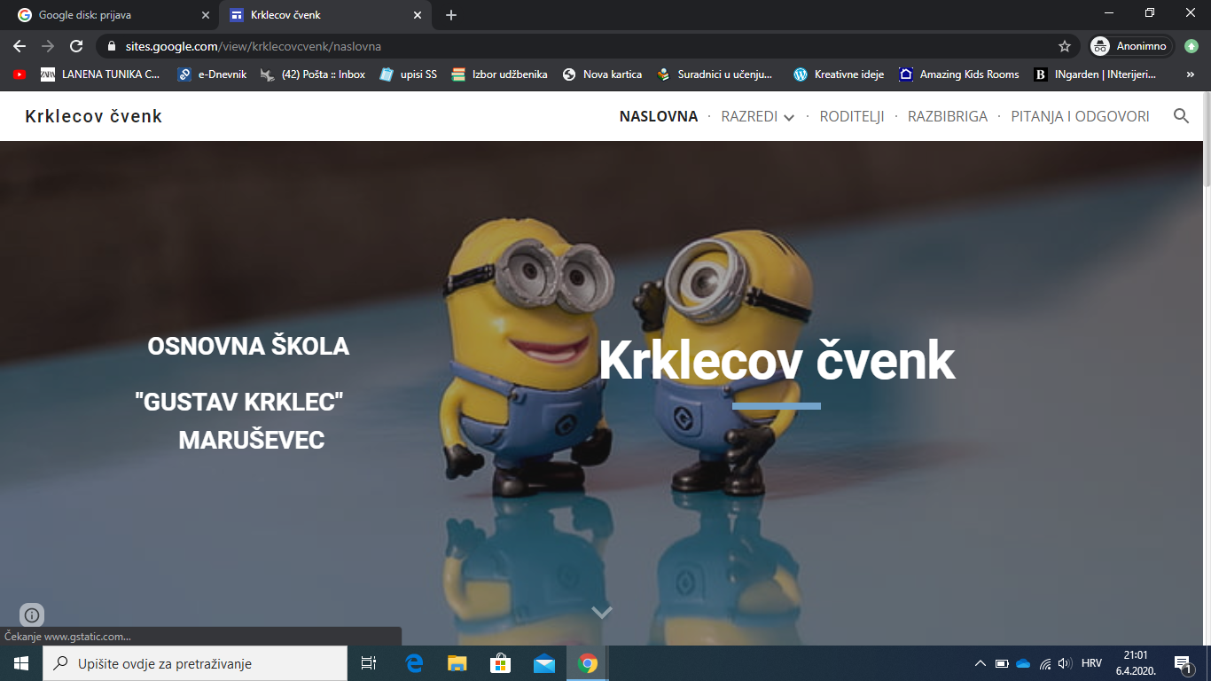Open File Explorer from taskbar
Screen dimensions: 1211x681
pos(457,663)
